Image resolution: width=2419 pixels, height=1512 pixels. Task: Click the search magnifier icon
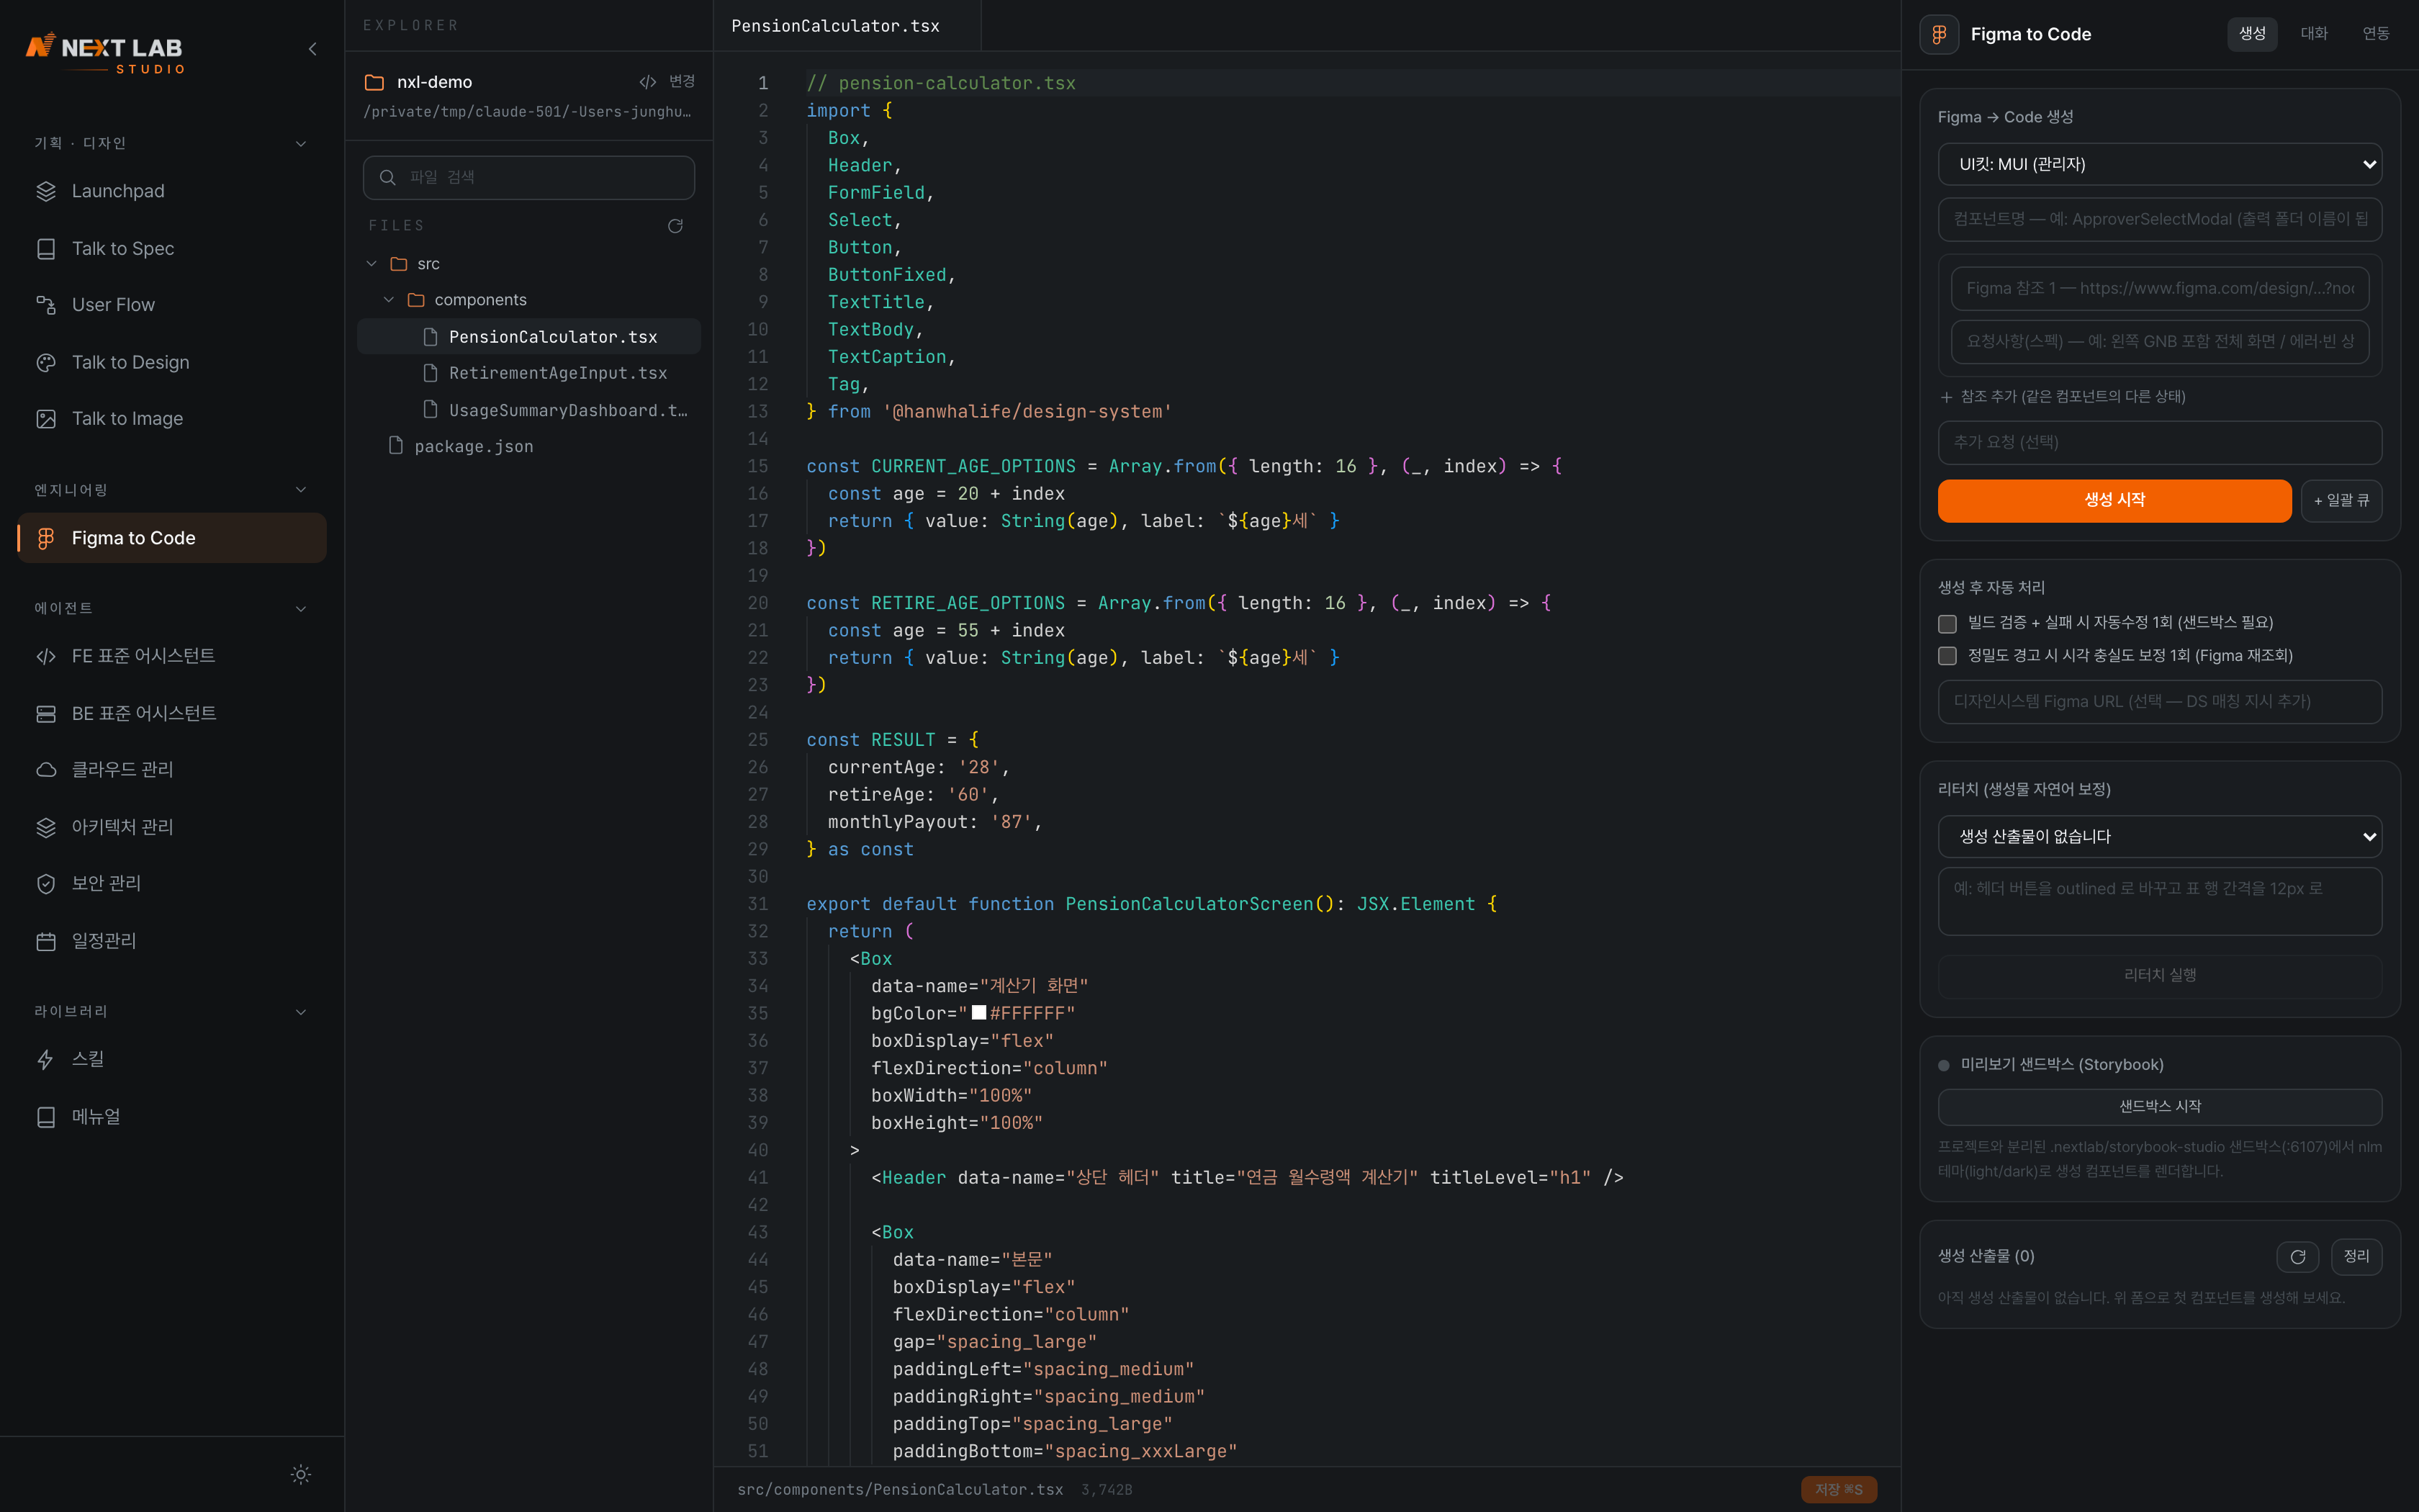[x=388, y=177]
